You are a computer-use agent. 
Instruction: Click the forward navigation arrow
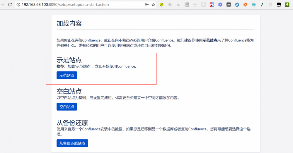tap(2, 4)
